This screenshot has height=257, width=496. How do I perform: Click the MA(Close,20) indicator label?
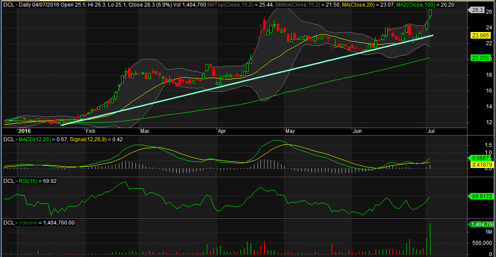(x=352, y=5)
